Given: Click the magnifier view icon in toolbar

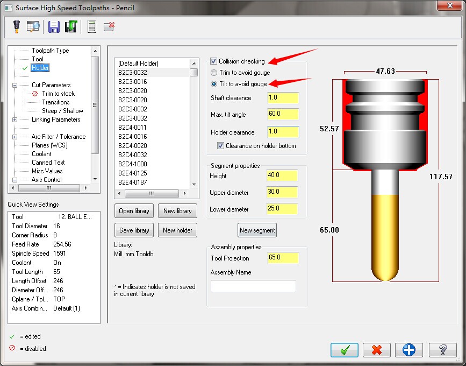Looking at the screenshot, I should (33, 26).
